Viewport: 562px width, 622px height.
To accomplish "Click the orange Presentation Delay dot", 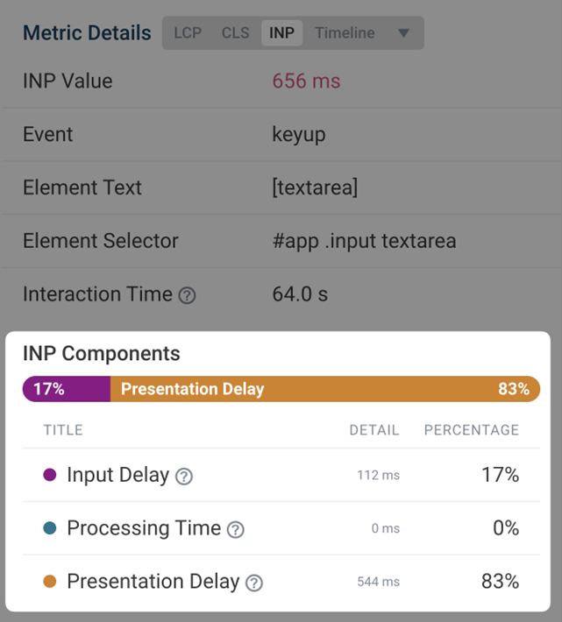I will (x=50, y=582).
